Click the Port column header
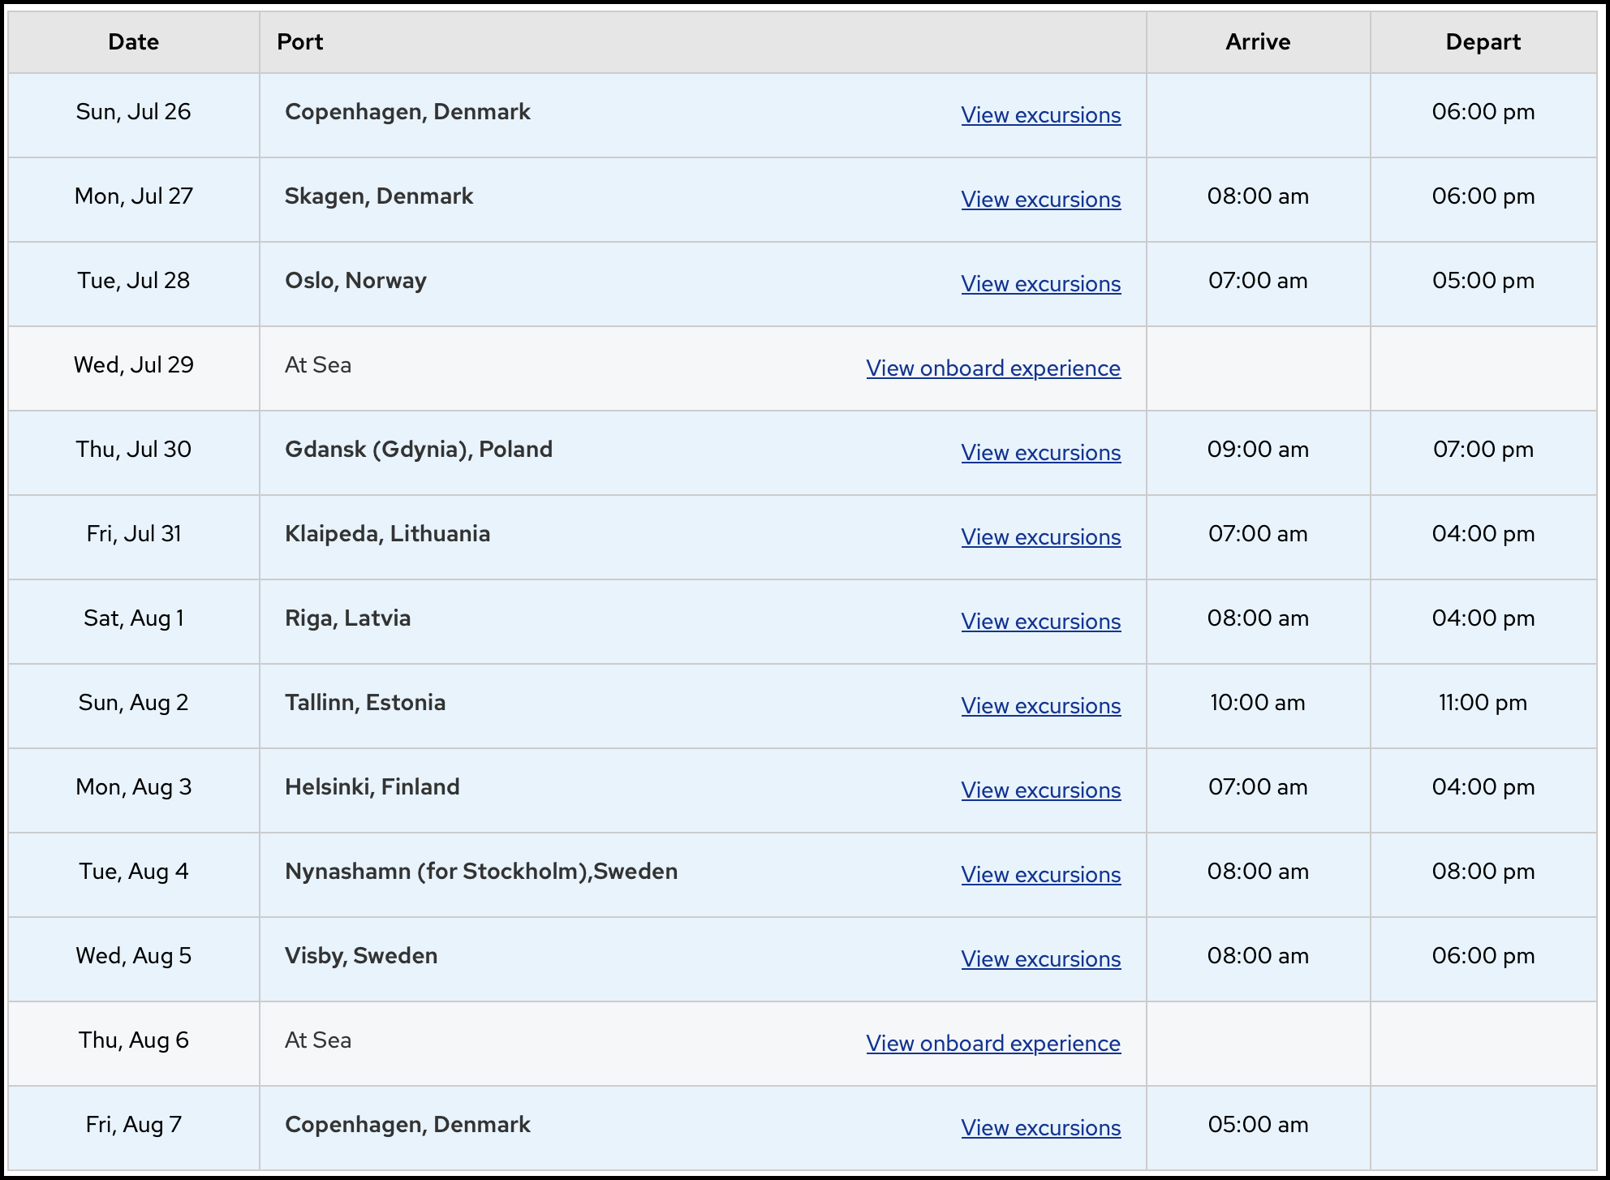Viewport: 1610px width, 1180px height. [299, 42]
